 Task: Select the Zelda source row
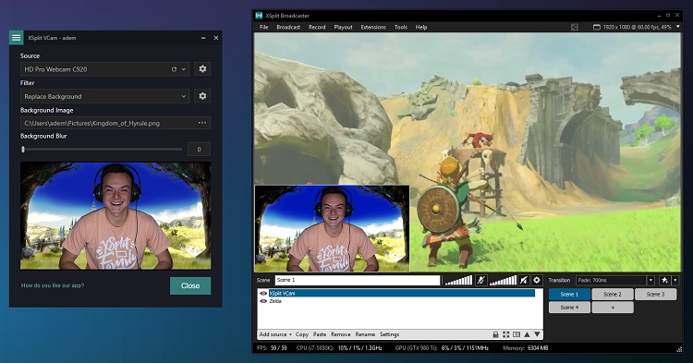402,301
